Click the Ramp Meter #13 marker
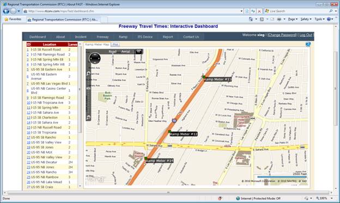 coord(204,77)
